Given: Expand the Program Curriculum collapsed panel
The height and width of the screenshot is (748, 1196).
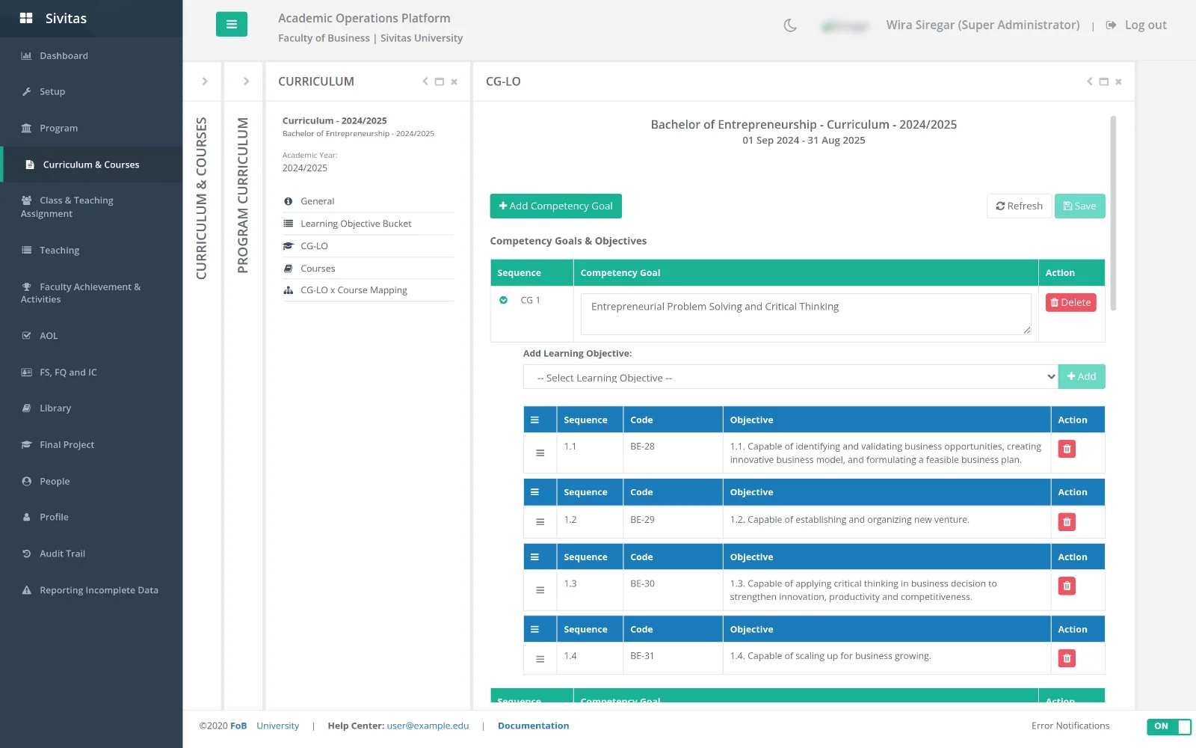Looking at the screenshot, I should pos(246,82).
